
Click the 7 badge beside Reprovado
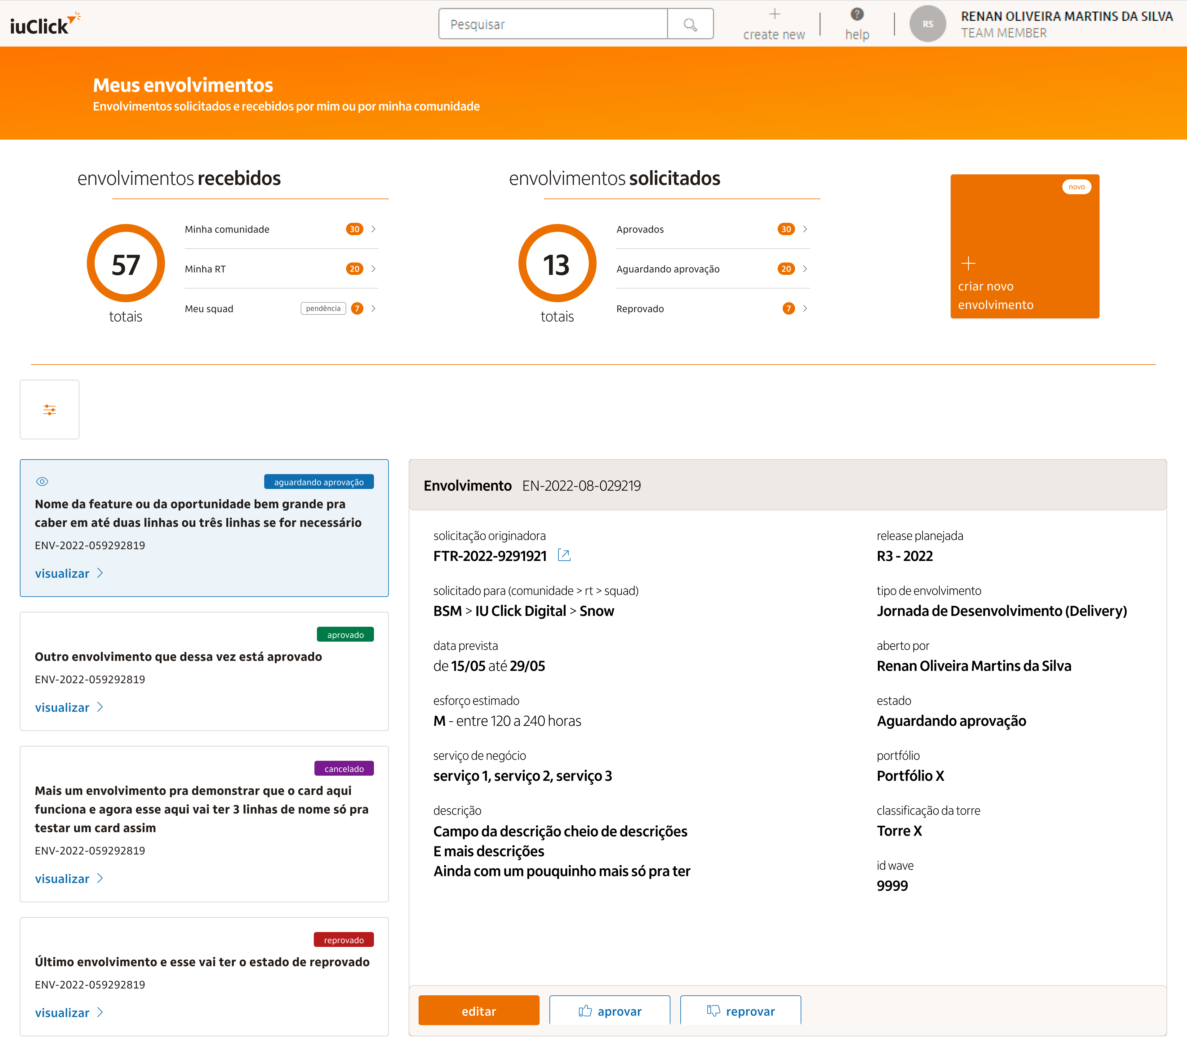pos(789,308)
